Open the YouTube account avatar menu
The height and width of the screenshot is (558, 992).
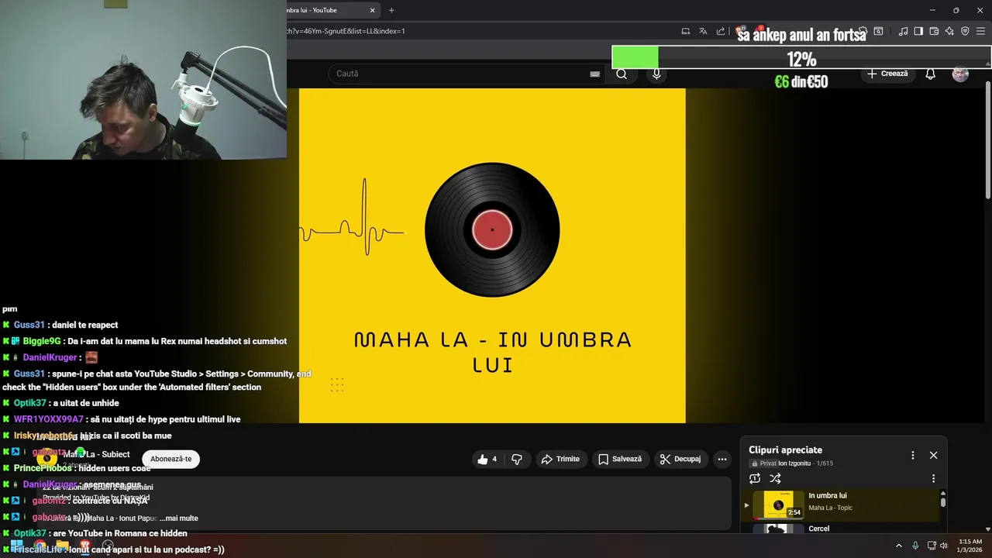coord(960,74)
